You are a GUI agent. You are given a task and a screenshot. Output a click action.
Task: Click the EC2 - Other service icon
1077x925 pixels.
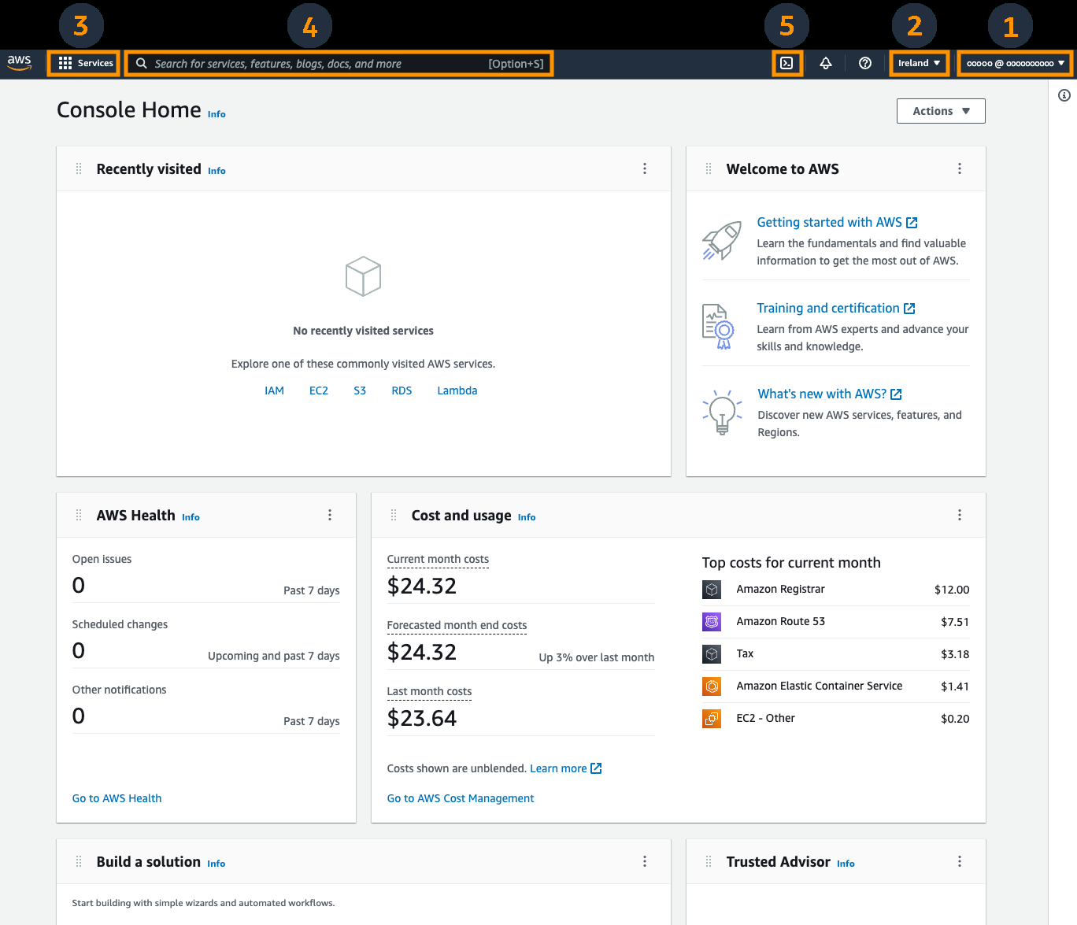711,718
